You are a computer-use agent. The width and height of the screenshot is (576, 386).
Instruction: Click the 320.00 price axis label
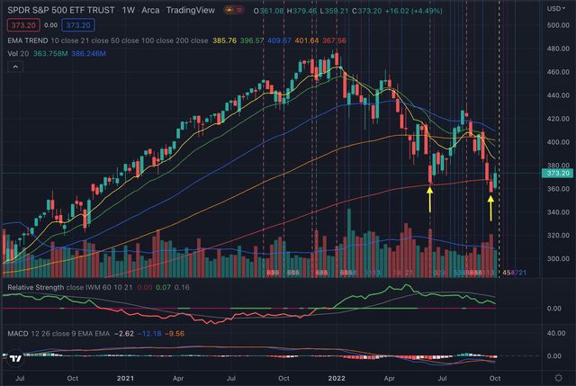(x=558, y=236)
